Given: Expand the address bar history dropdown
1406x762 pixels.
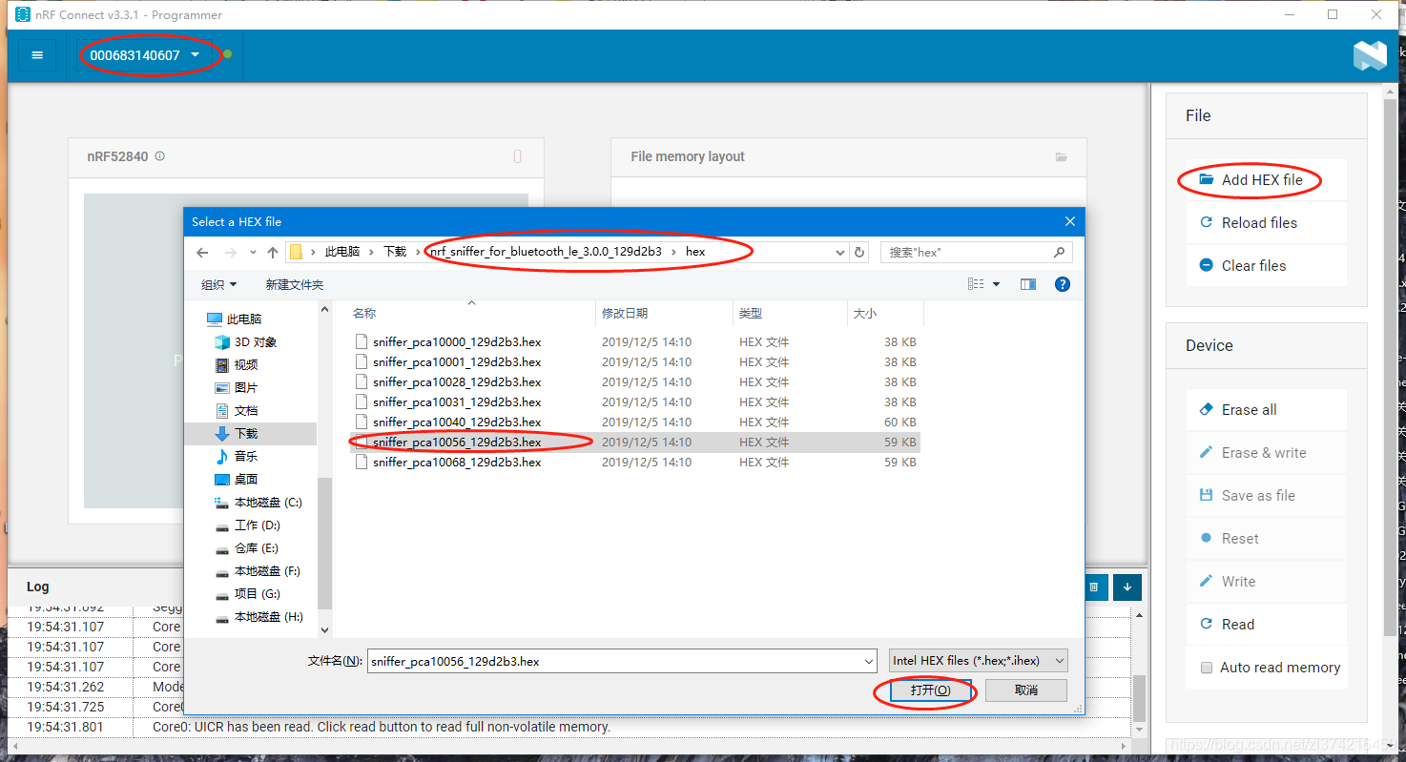Looking at the screenshot, I should [x=839, y=253].
